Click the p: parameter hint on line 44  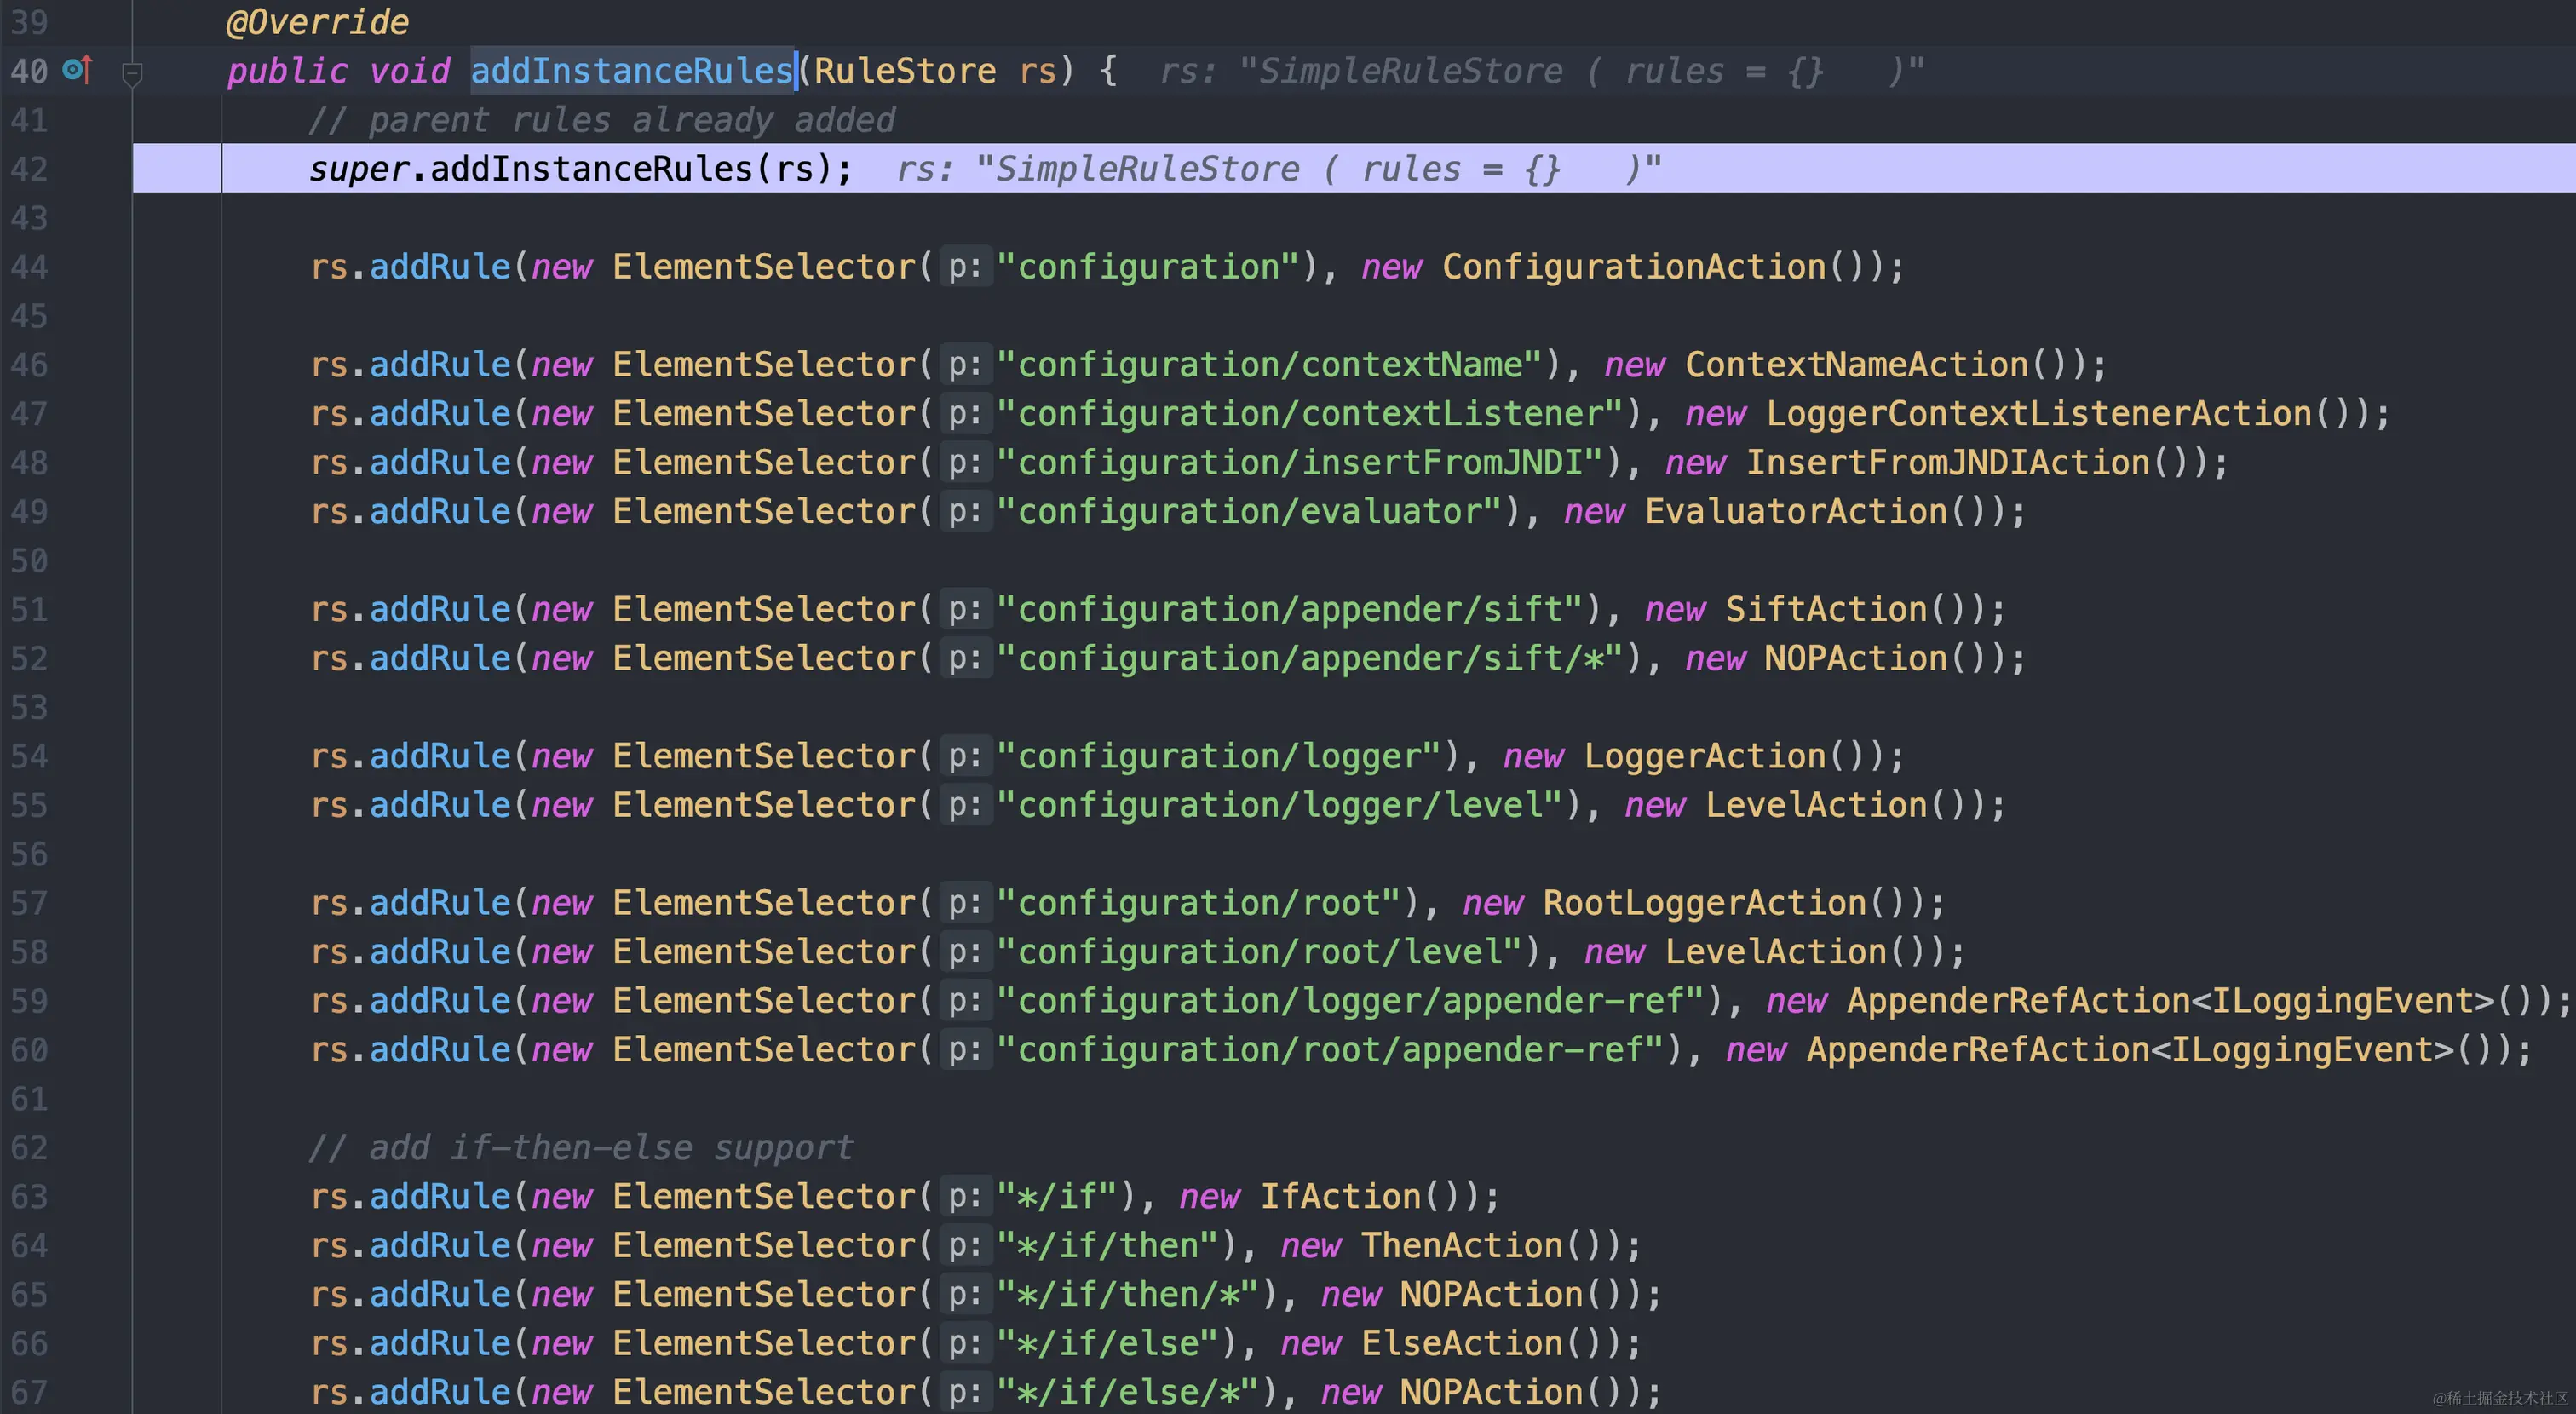point(965,267)
